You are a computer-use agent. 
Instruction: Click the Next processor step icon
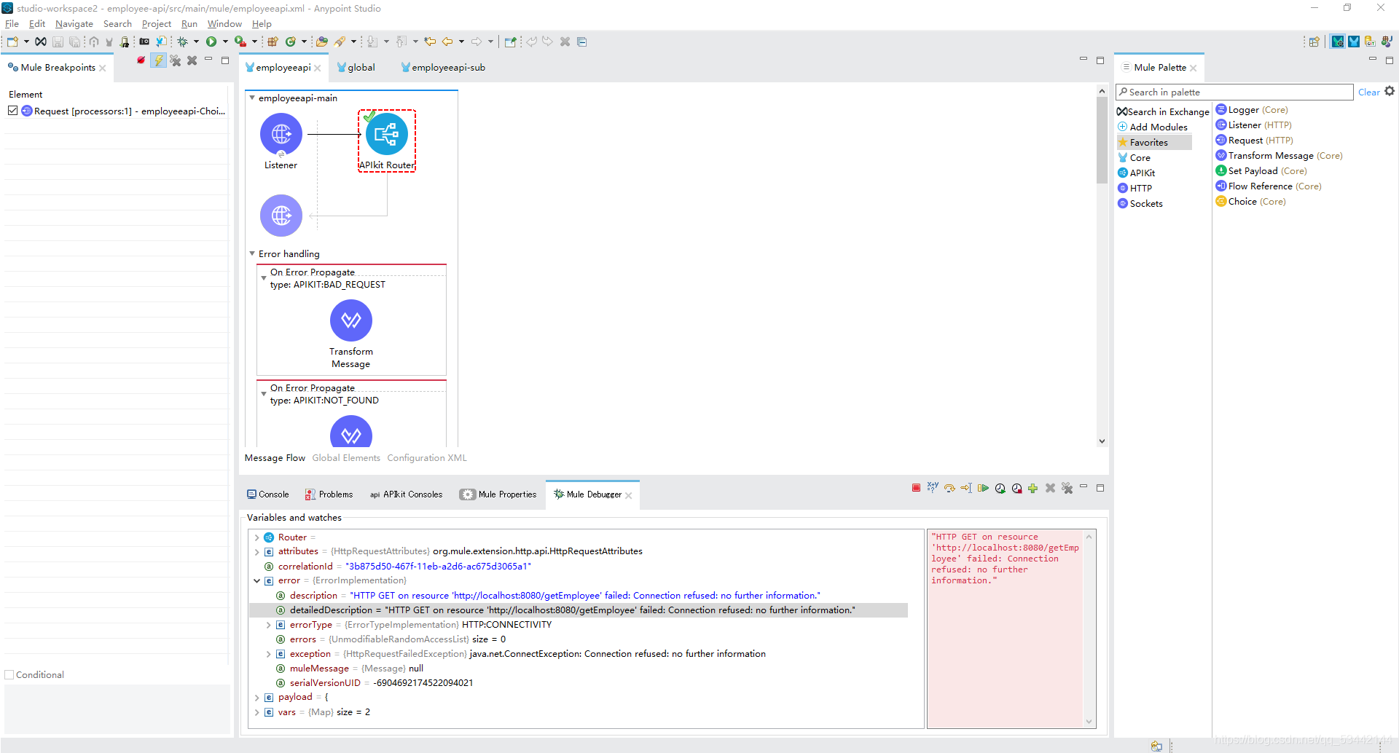click(x=949, y=488)
